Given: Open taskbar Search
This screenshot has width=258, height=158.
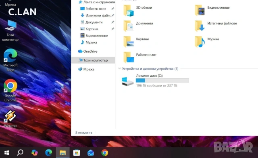Looking at the screenshot, I should click(x=20, y=153).
